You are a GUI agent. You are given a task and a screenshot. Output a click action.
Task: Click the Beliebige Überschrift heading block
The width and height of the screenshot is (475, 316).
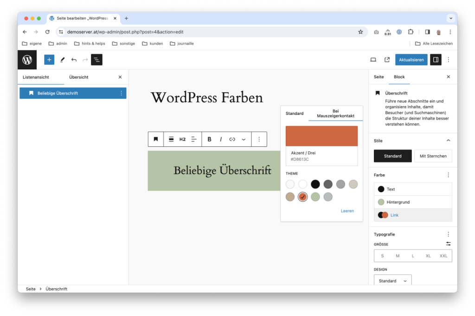tap(222, 171)
